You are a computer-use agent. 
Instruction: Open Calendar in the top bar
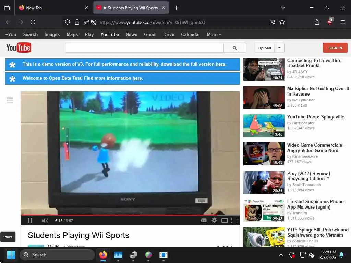click(x=191, y=35)
